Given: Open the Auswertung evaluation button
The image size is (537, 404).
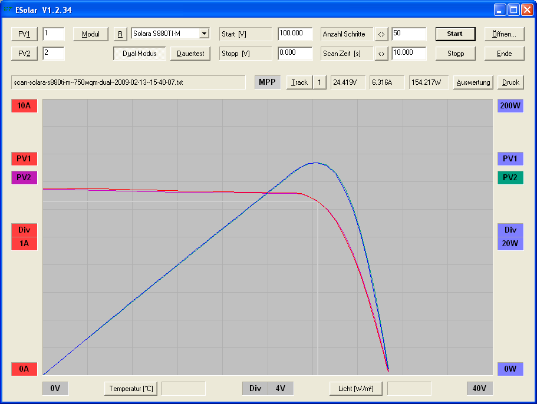Looking at the screenshot, I should point(473,82).
